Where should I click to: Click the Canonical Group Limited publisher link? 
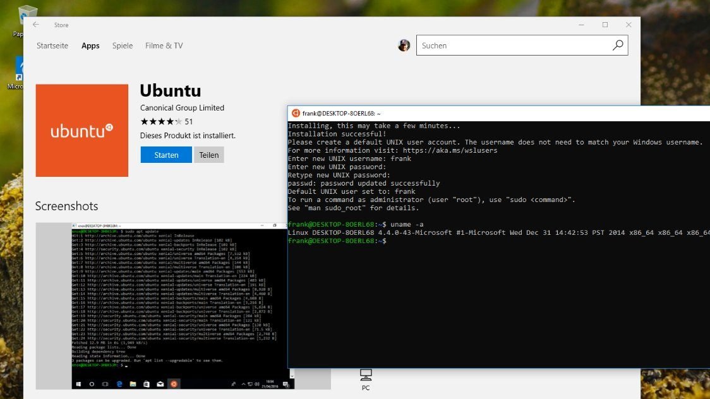point(182,108)
